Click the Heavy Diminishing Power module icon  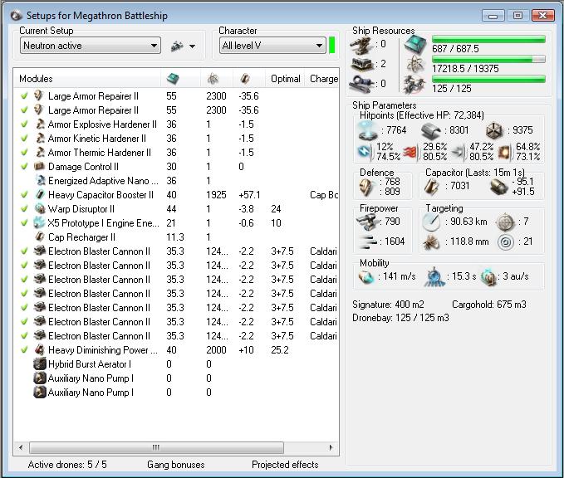pos(40,349)
